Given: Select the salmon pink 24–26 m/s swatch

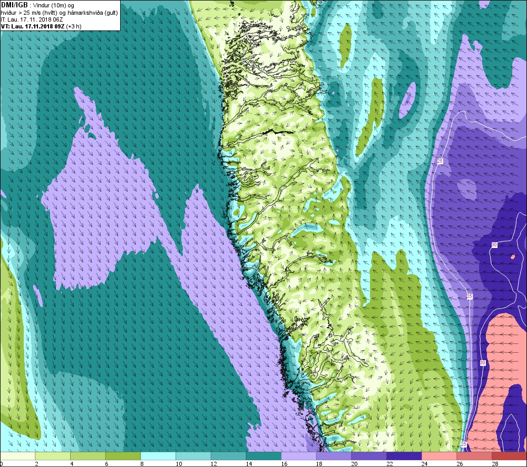Looking at the screenshot, I should (x=439, y=456).
